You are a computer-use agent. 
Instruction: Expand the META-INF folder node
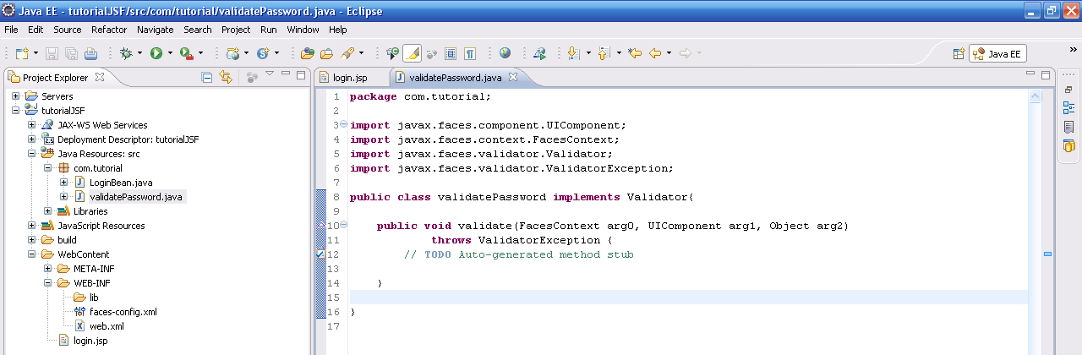[x=48, y=269]
